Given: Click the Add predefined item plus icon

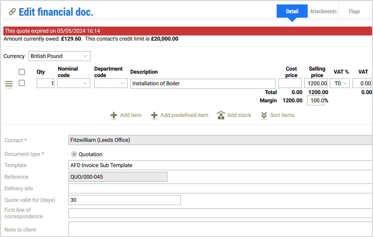Looking at the screenshot, I should tap(154, 115).
